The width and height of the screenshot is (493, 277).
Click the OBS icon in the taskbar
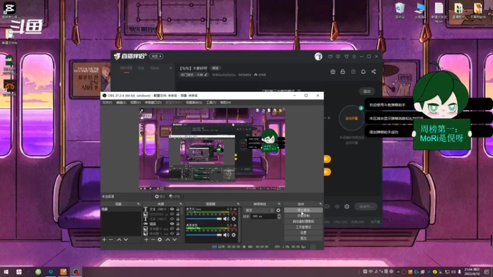point(76,271)
